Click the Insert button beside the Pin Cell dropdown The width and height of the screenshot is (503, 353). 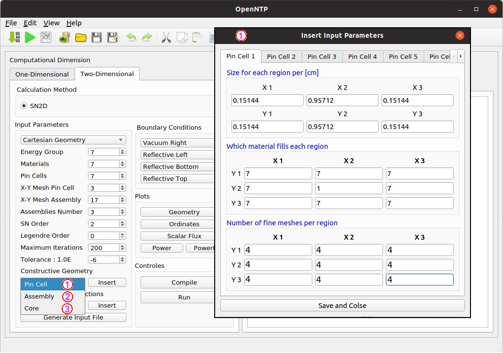point(107,282)
